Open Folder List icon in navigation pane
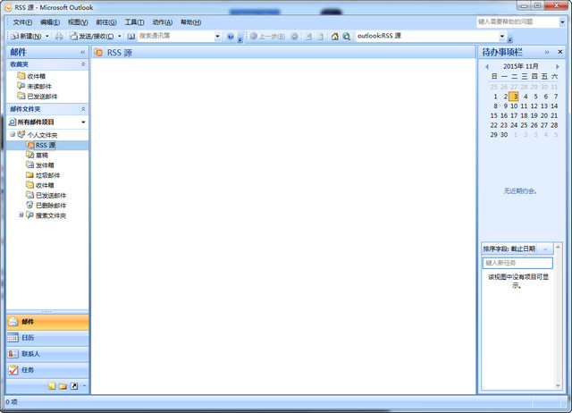Image resolution: width=572 pixels, height=413 pixels. point(63,386)
